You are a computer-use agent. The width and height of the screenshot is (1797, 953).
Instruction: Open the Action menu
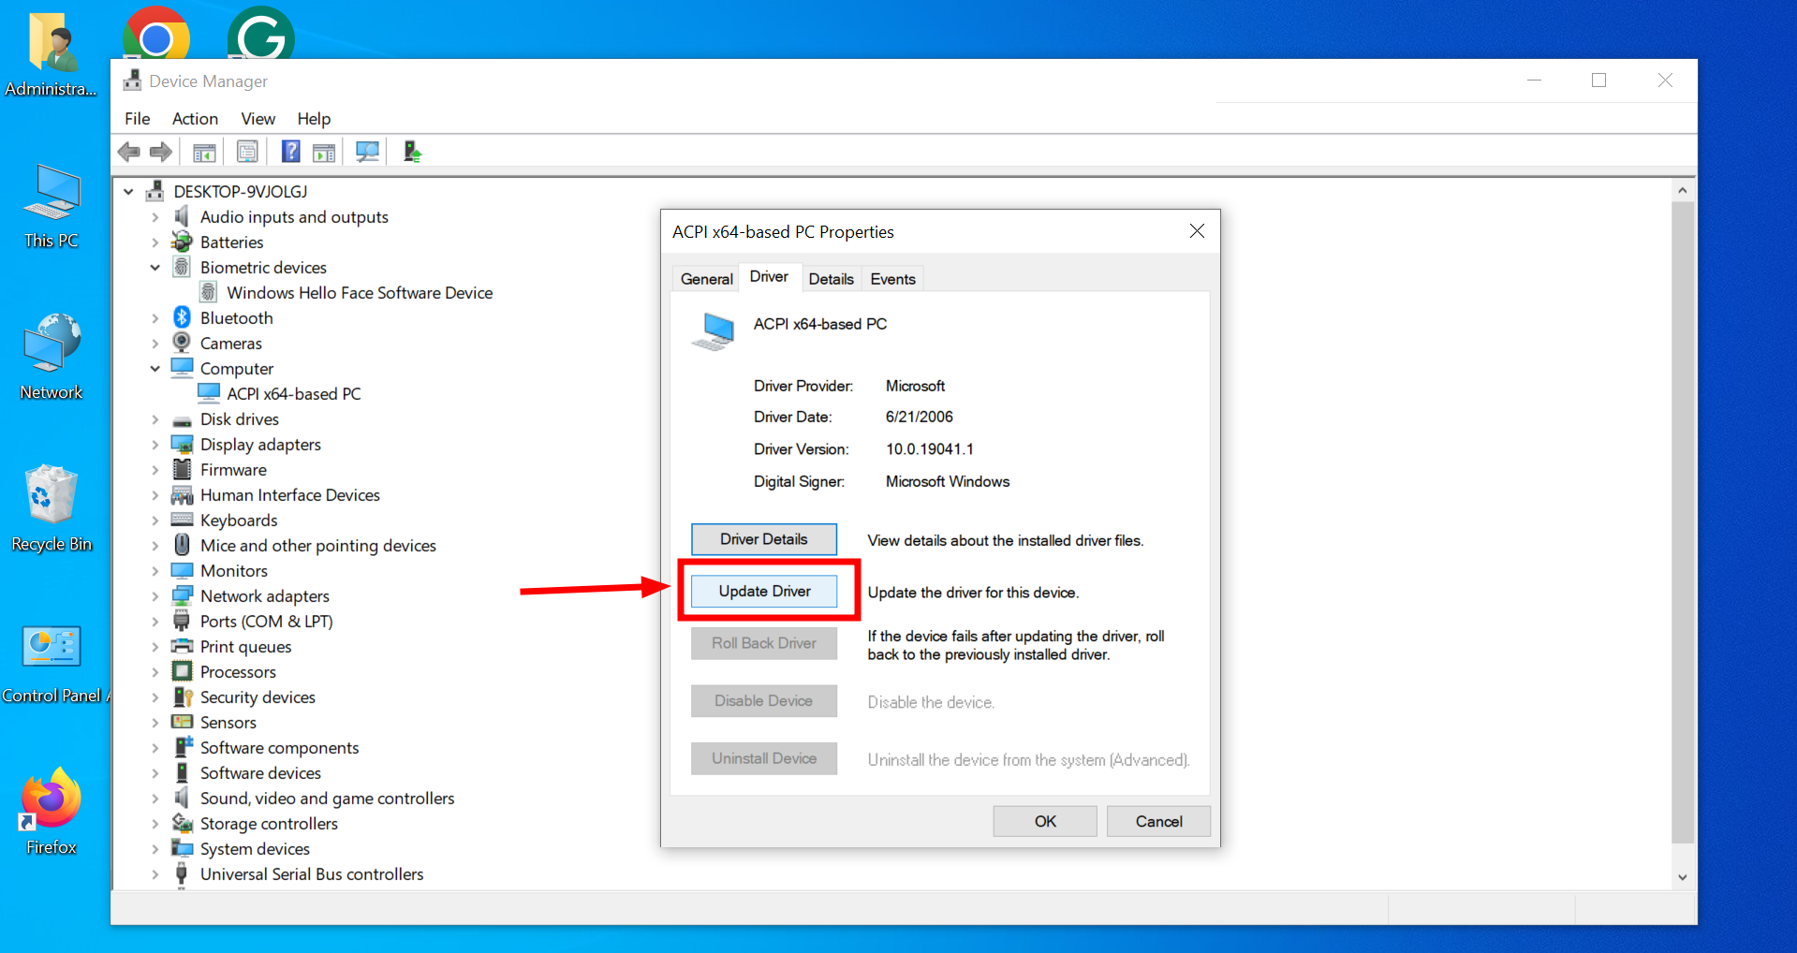194,118
